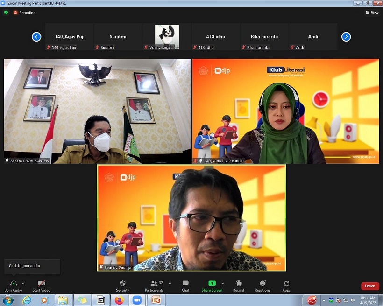Click the Join Audio headphone icon

(14, 284)
